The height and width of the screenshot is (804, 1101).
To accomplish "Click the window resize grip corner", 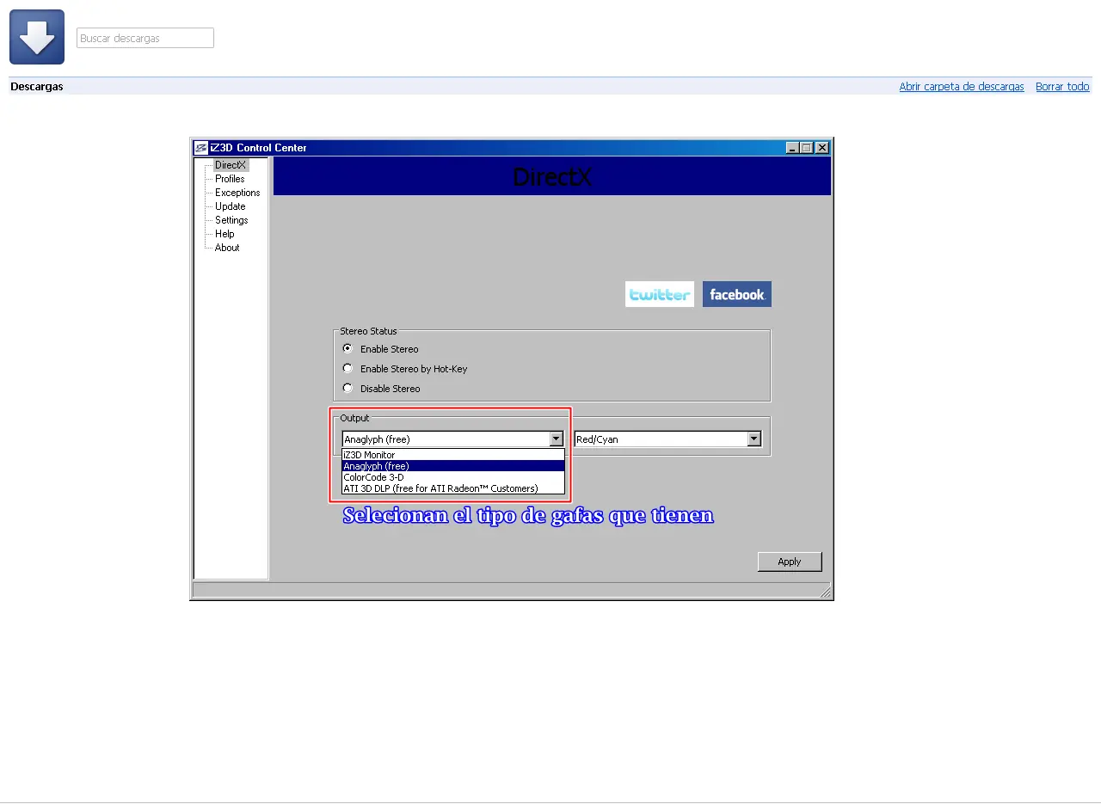I will pos(826,592).
